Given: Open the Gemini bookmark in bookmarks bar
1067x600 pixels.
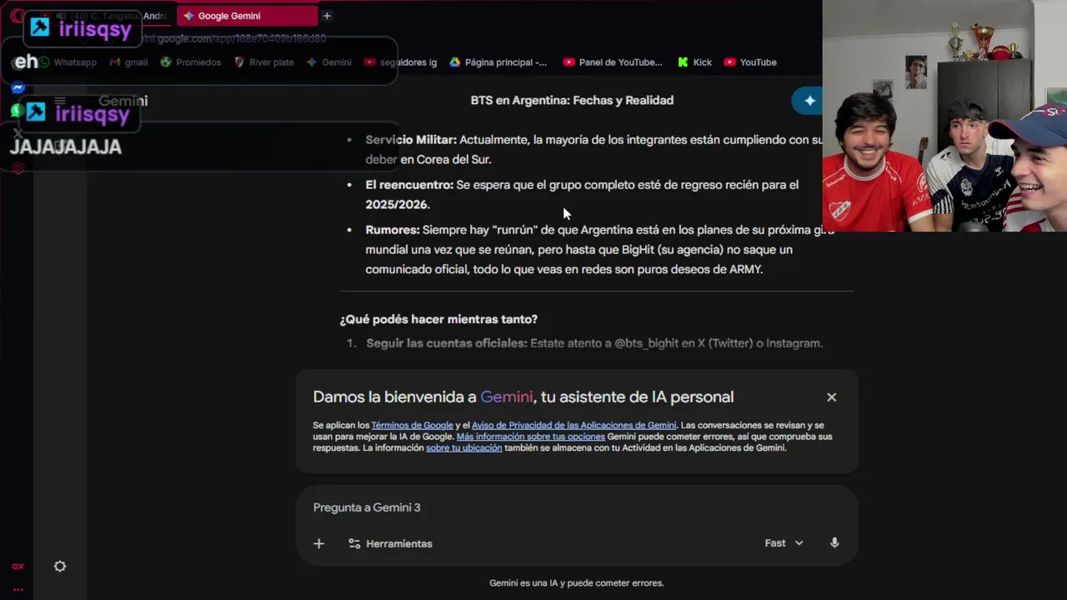Looking at the screenshot, I should tap(328, 62).
